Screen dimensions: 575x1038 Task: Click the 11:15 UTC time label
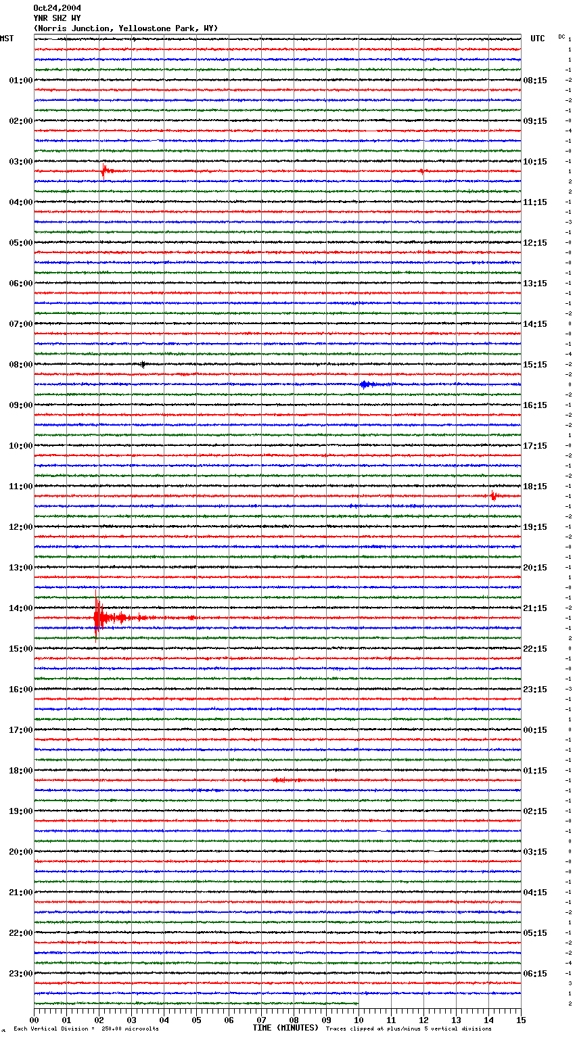click(x=535, y=202)
